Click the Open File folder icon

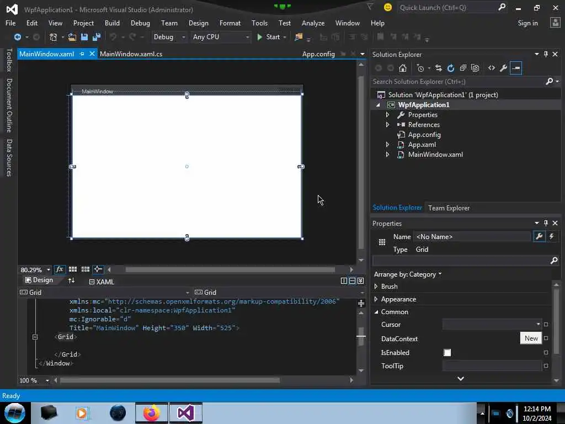(x=72, y=37)
